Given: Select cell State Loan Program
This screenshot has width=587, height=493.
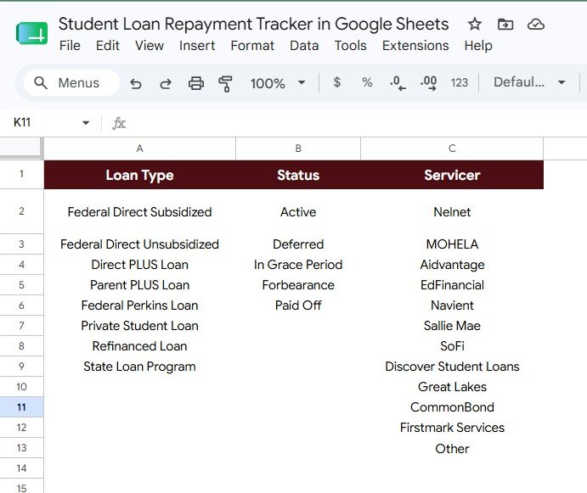Looking at the screenshot, I should coord(139,367).
